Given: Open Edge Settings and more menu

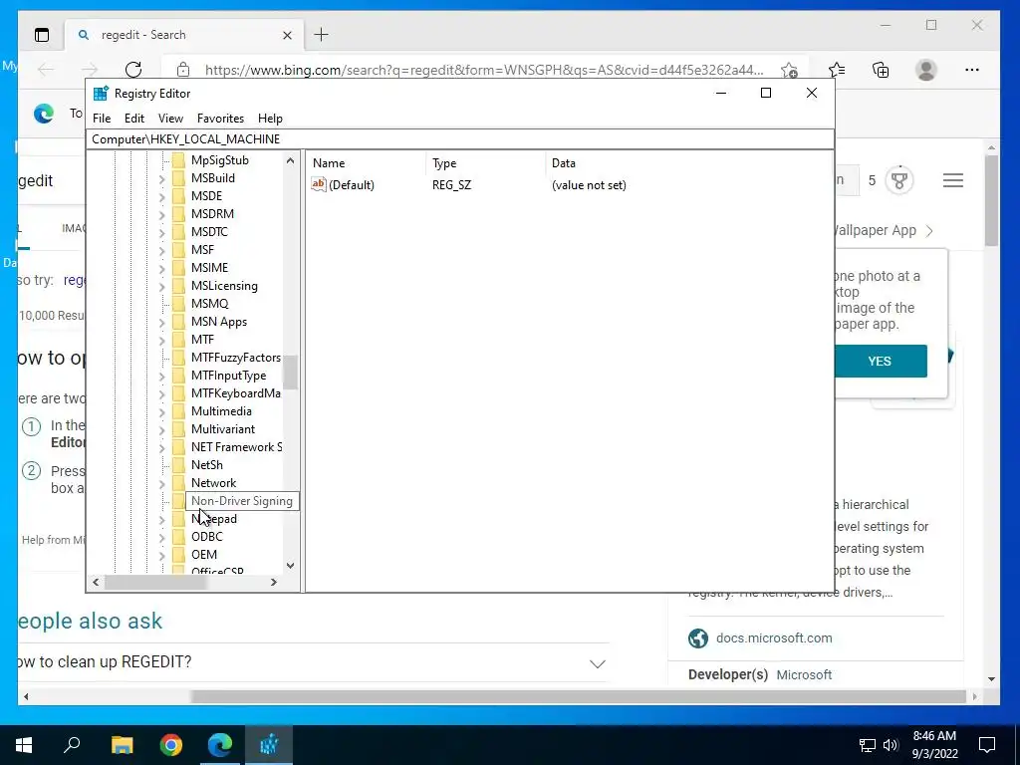Looking at the screenshot, I should pos(972,70).
